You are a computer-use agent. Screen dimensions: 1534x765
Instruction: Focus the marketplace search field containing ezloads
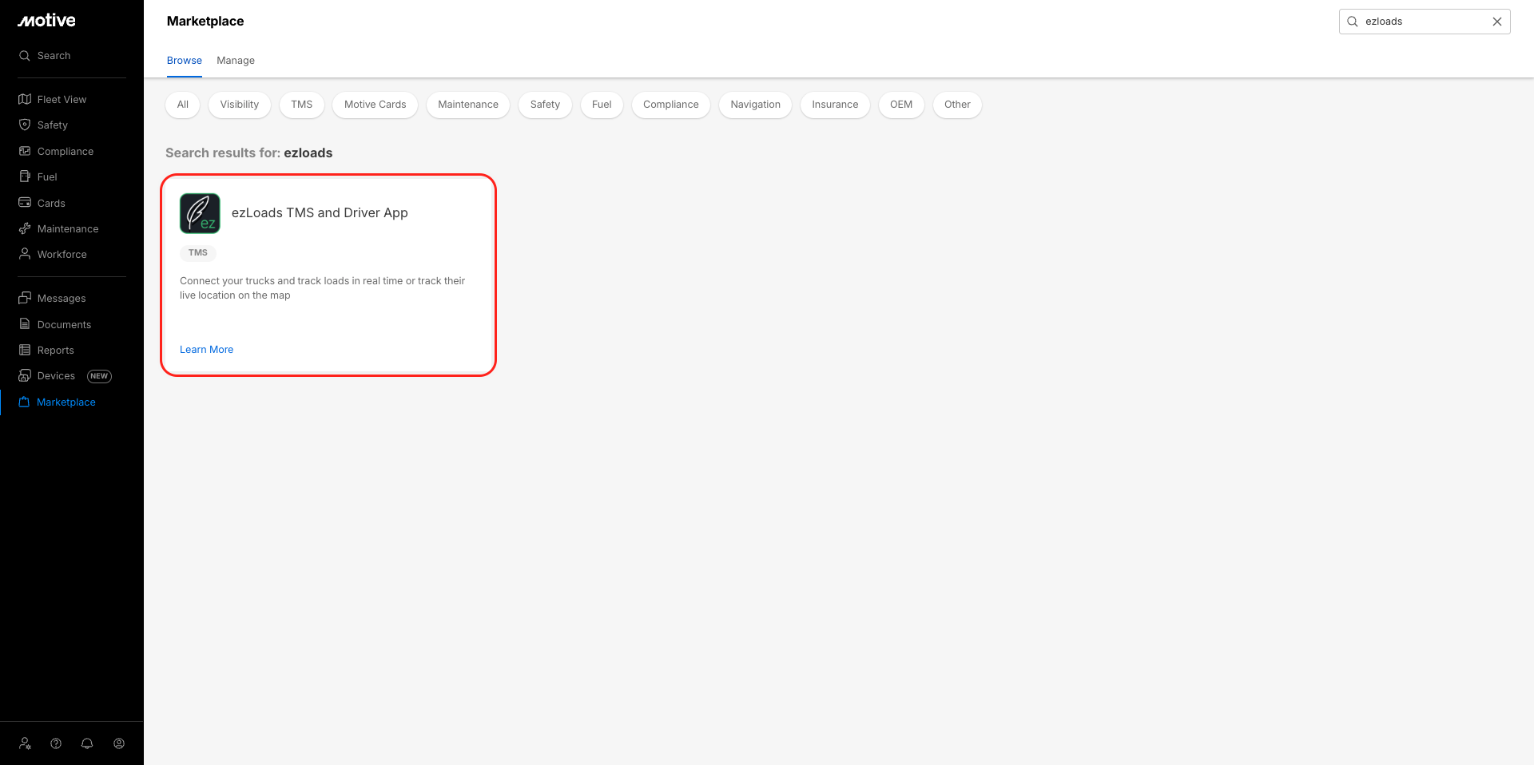point(1424,22)
